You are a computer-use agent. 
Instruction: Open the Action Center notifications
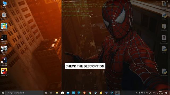point(167,93)
